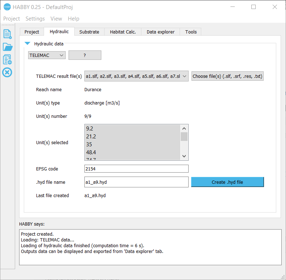The width and height of the screenshot is (286, 280).
Task: Click scroll down arrow in units list
Action: (x=184, y=156)
